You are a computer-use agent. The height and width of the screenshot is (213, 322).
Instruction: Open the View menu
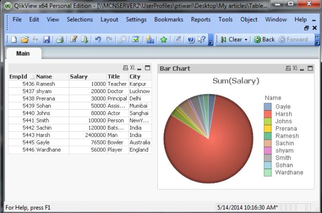point(53,19)
